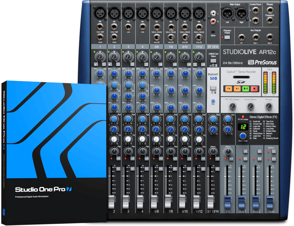Image resolution: width=294 pixels, height=226 pixels.
Task: Click the PreSonus logo
Action: pos(262,62)
